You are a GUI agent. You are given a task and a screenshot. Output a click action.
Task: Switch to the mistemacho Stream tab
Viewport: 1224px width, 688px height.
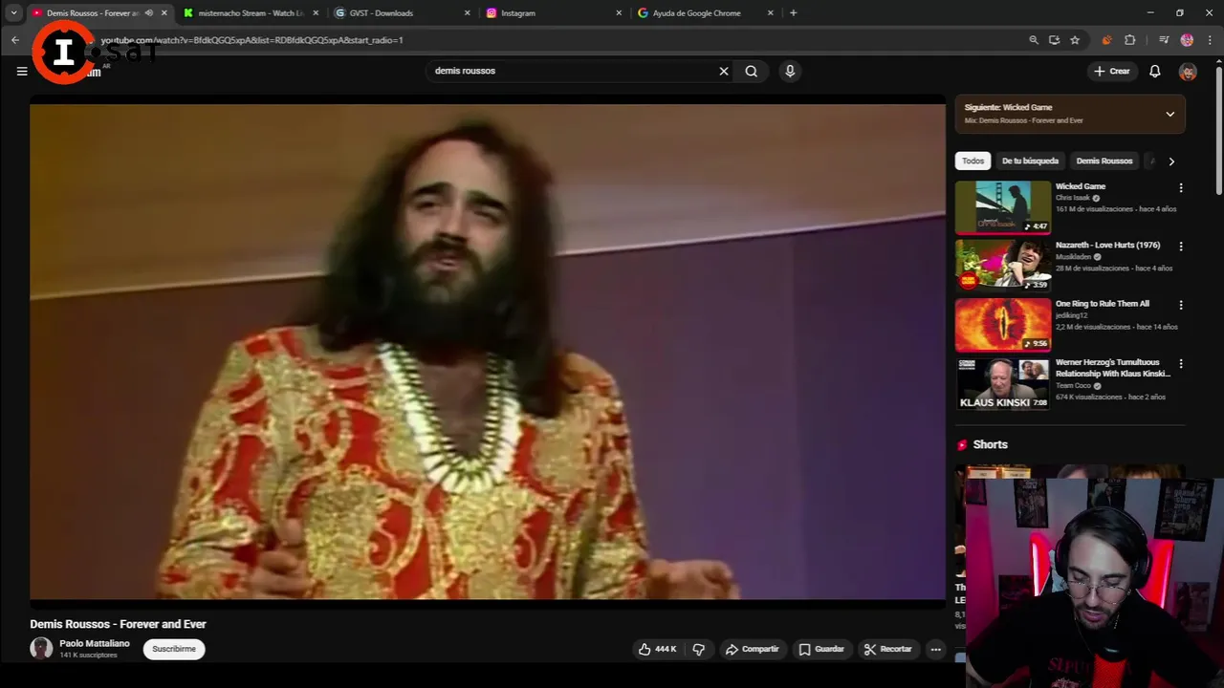click(251, 12)
